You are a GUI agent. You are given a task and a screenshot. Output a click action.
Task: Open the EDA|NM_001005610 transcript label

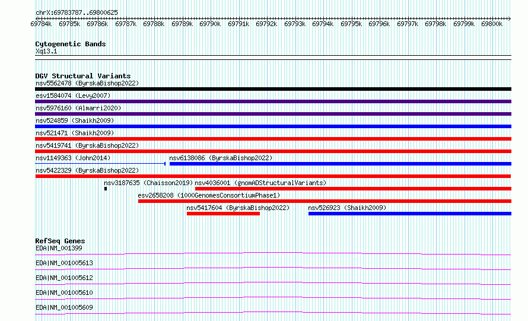pyautogui.click(x=64, y=293)
